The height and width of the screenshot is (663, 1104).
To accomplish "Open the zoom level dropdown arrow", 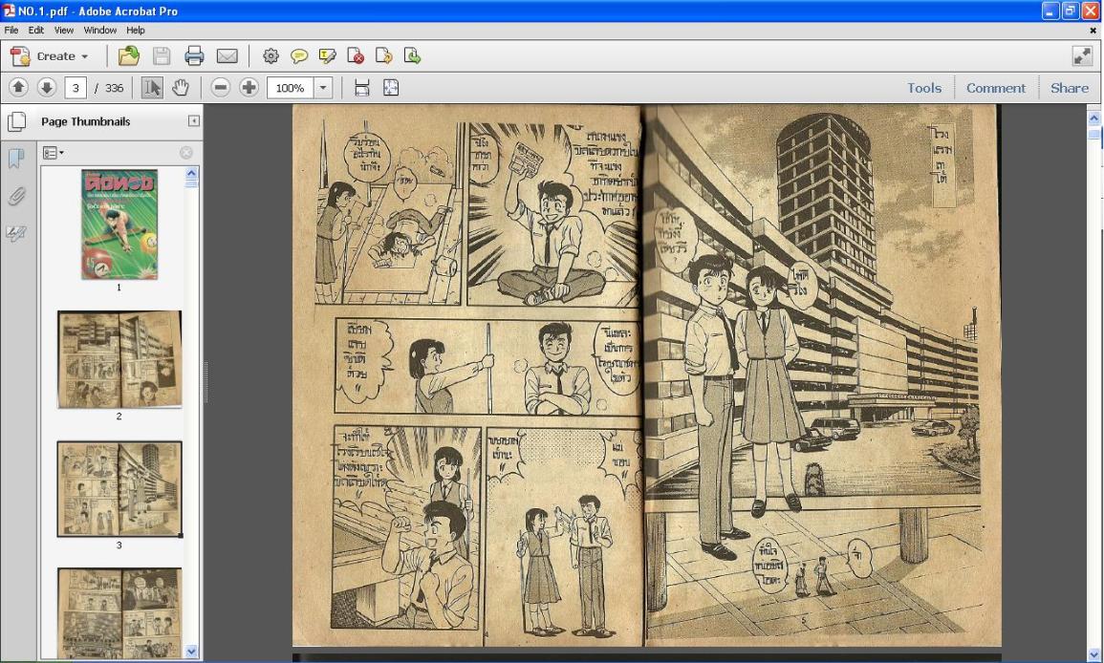I will [323, 88].
